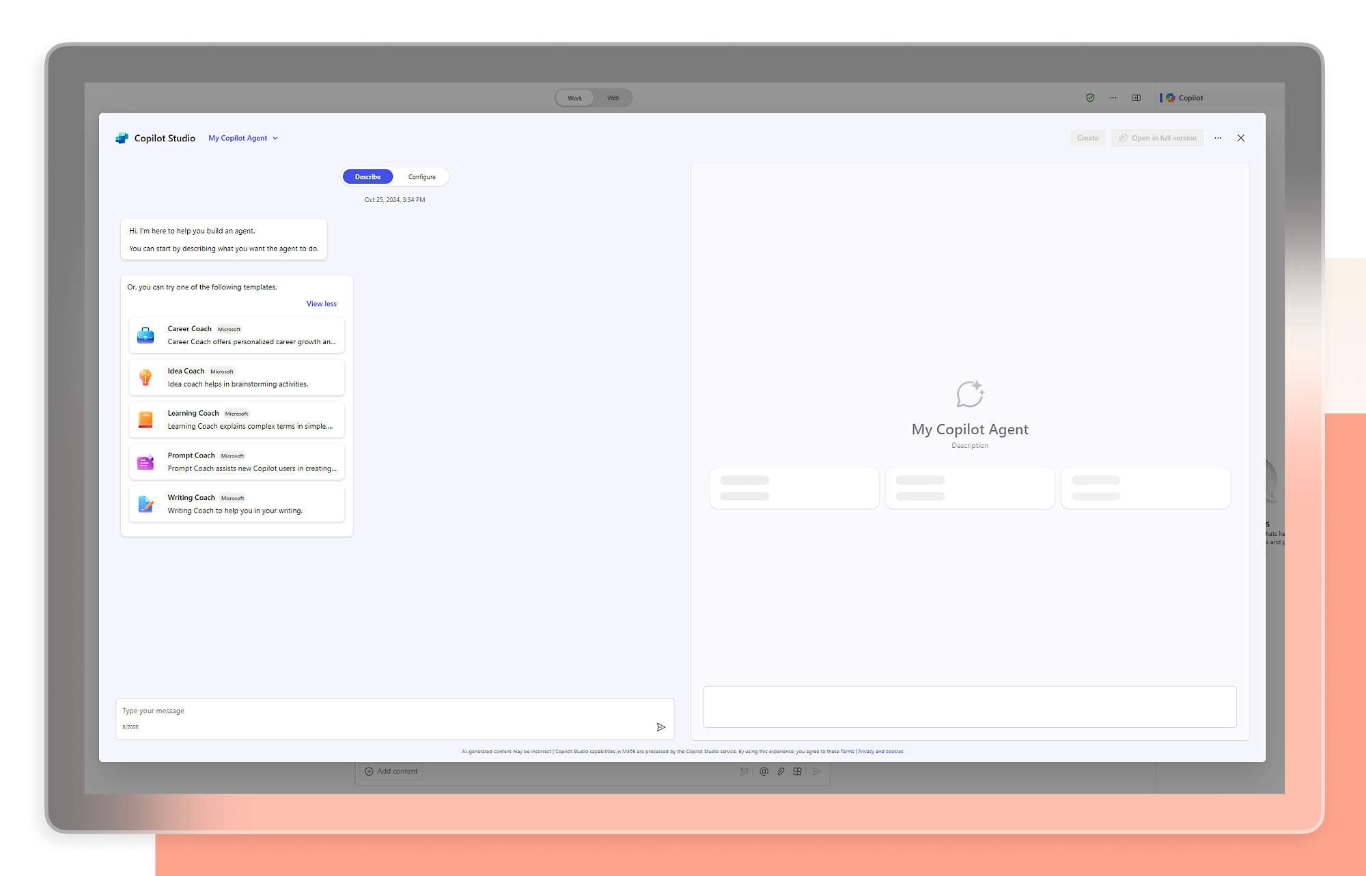Click the Type your message input field

coord(395,719)
